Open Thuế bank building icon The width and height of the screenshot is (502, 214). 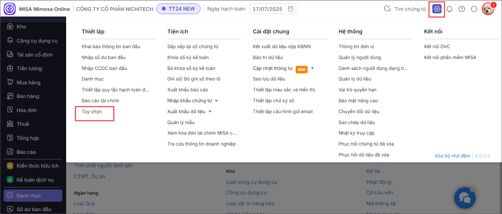pos(10,124)
